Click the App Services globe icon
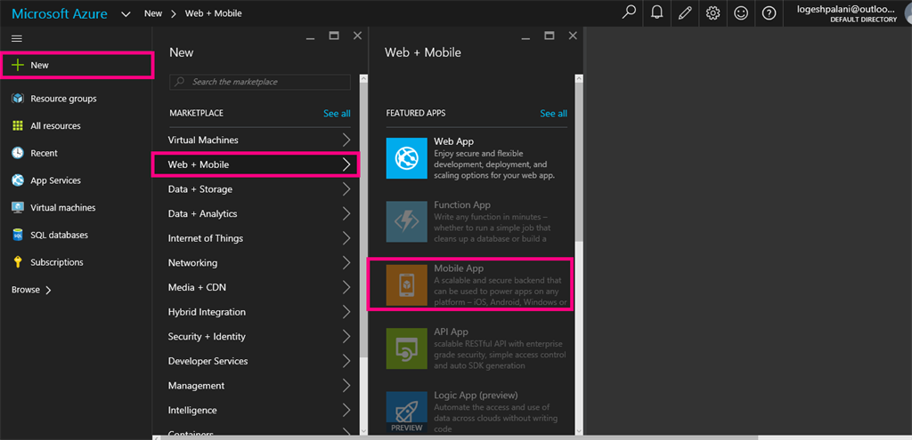This screenshot has height=440, width=912. coord(18,180)
